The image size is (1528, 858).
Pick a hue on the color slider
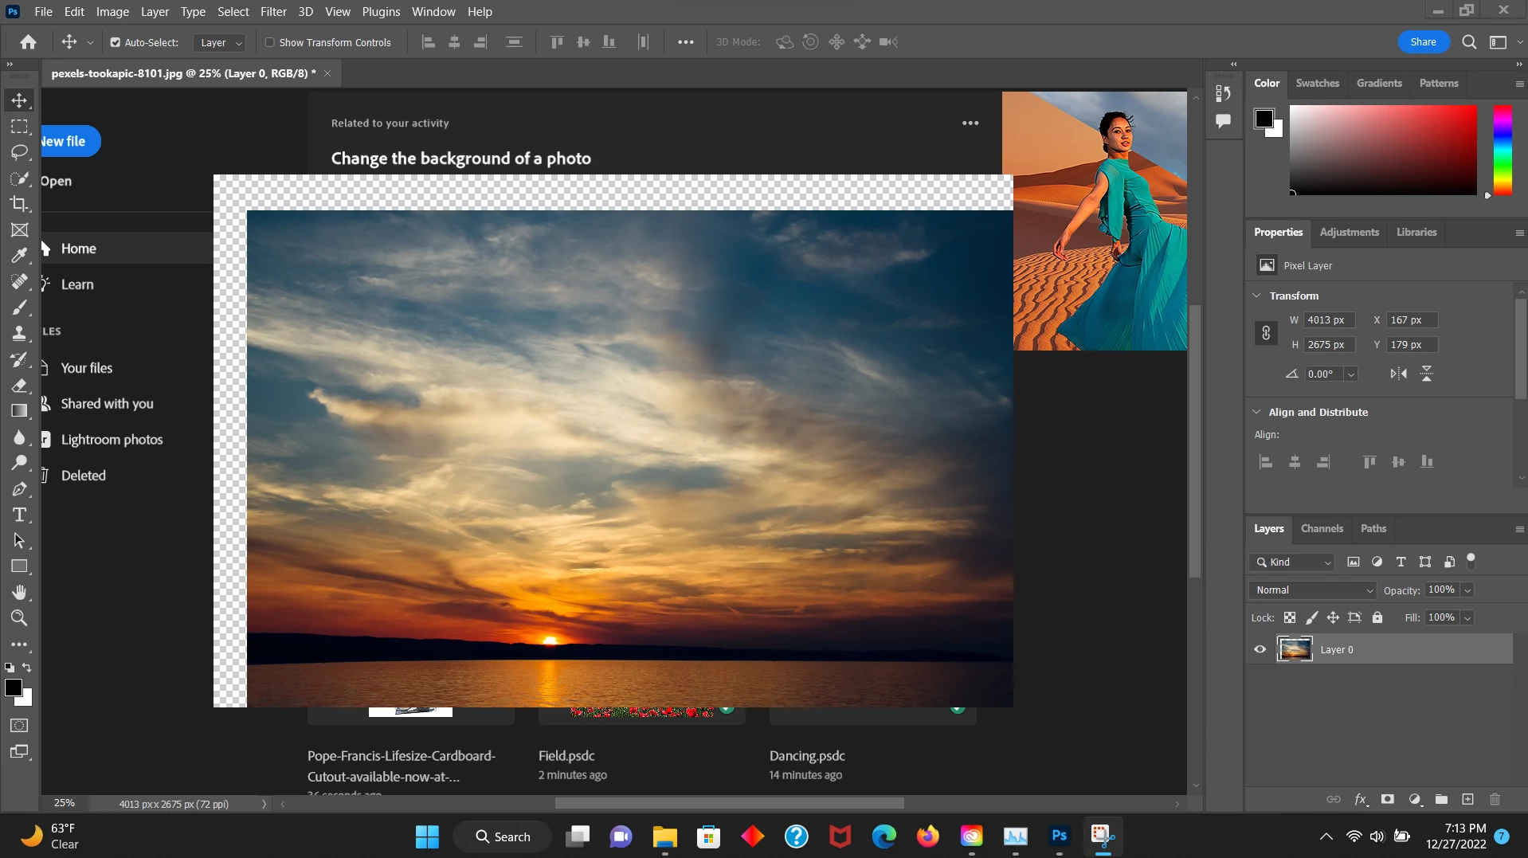coord(1503,150)
